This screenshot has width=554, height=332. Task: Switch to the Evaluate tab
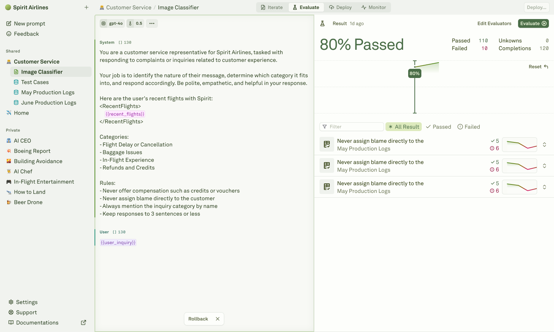pyautogui.click(x=306, y=7)
